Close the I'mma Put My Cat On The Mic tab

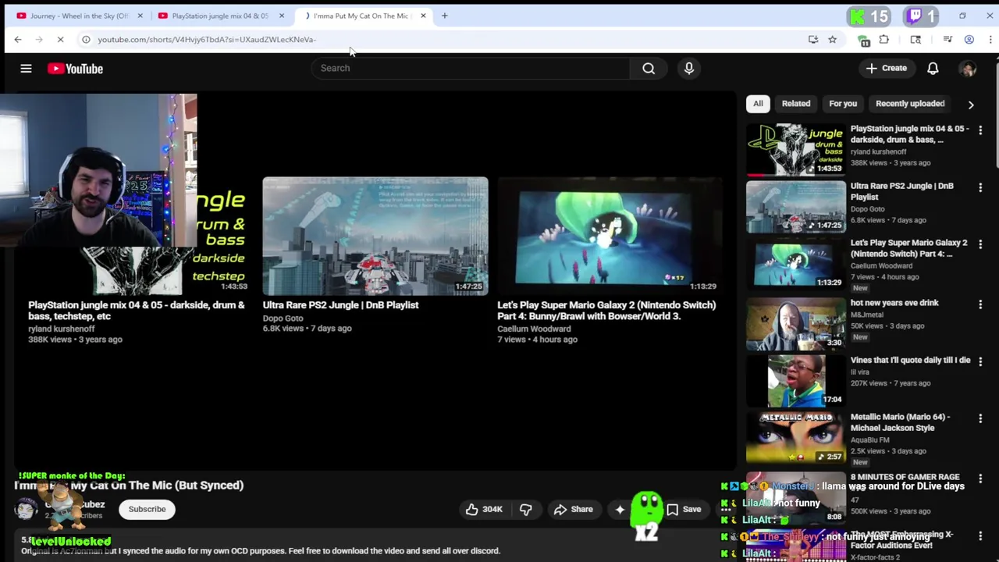(x=423, y=16)
